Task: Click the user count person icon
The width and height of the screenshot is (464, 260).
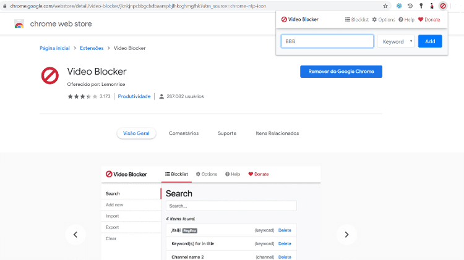Action: 161,96
